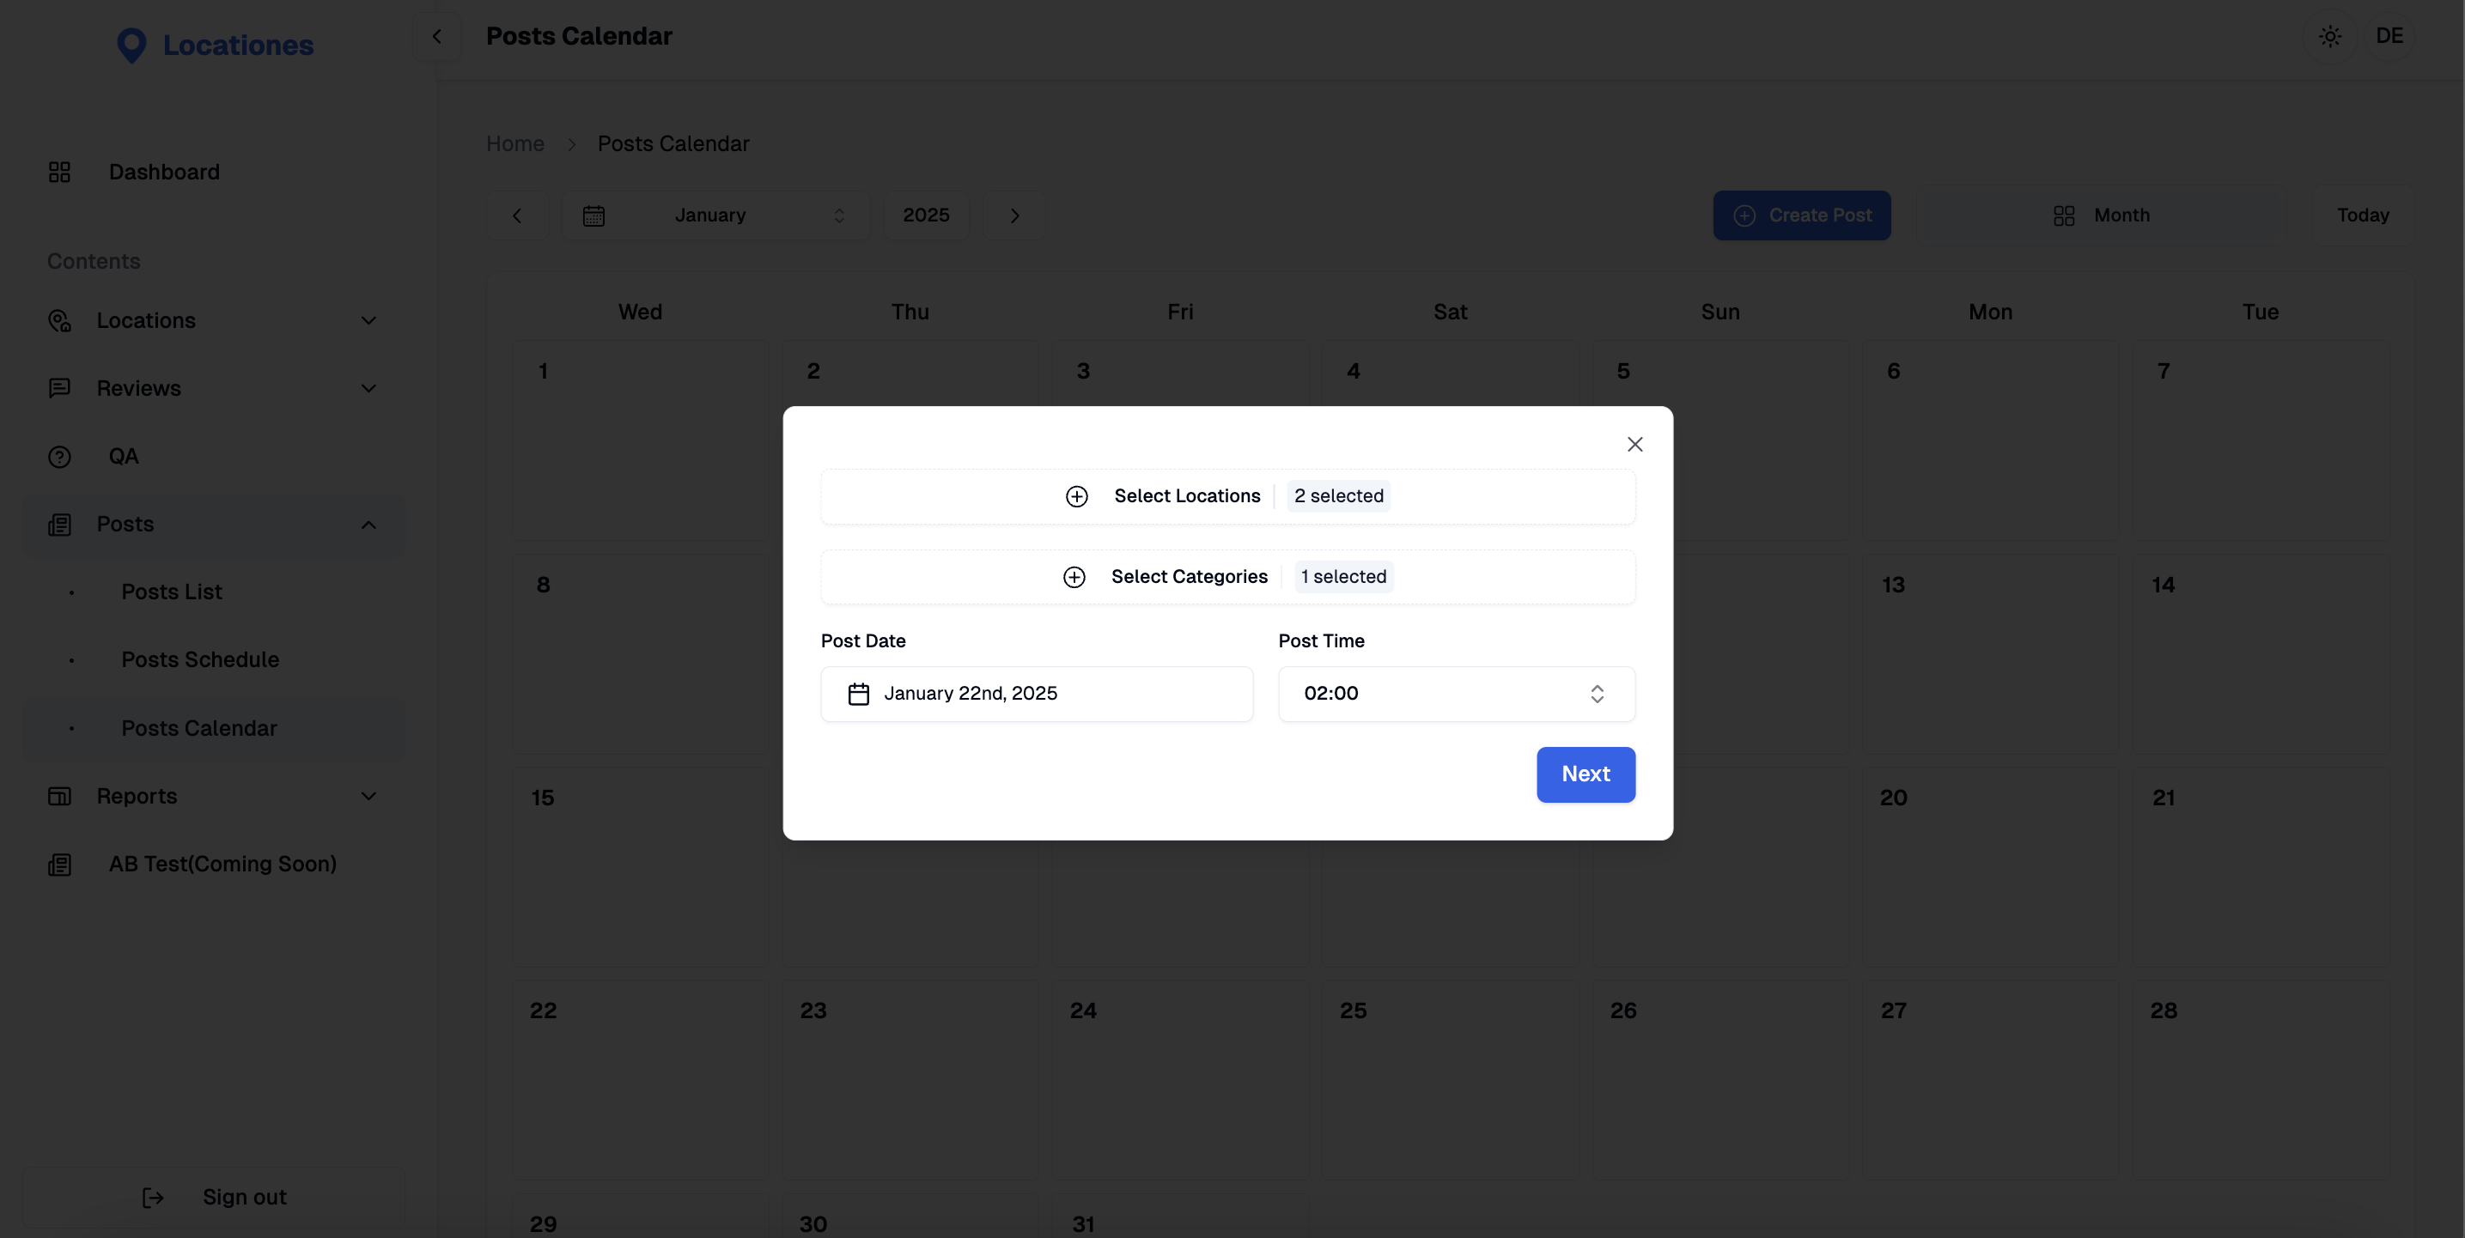Collapse the Posts menu chevron

pos(368,525)
